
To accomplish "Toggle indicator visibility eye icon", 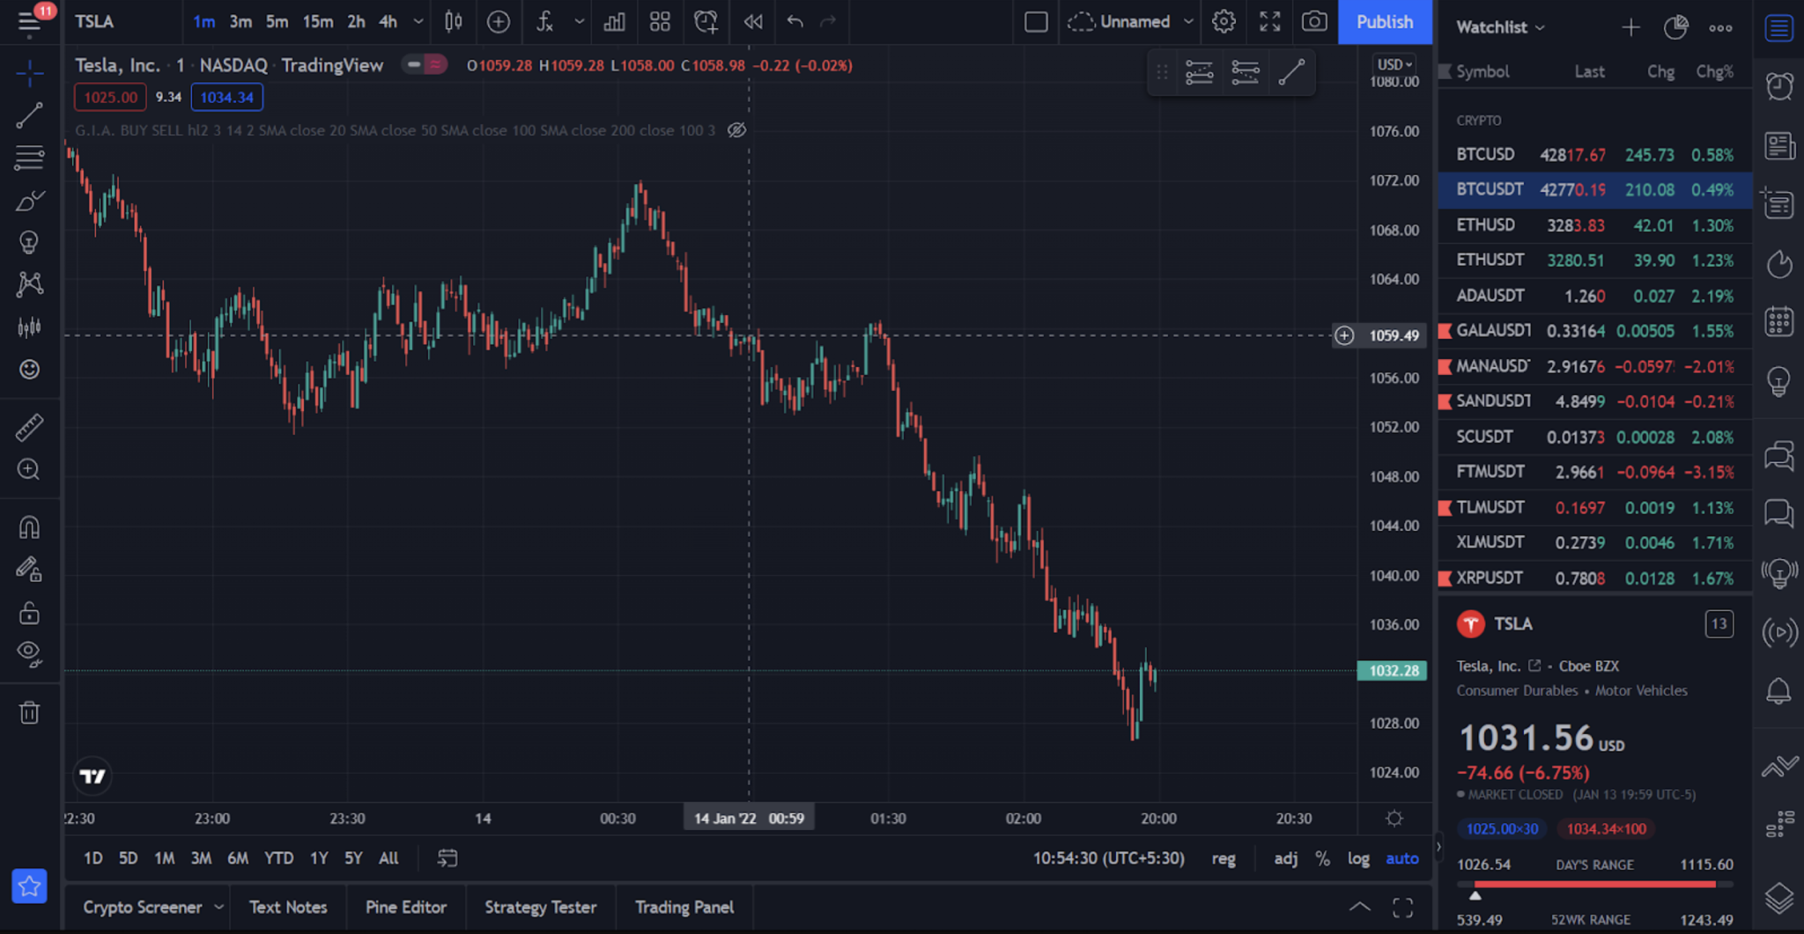I will pos(737,130).
